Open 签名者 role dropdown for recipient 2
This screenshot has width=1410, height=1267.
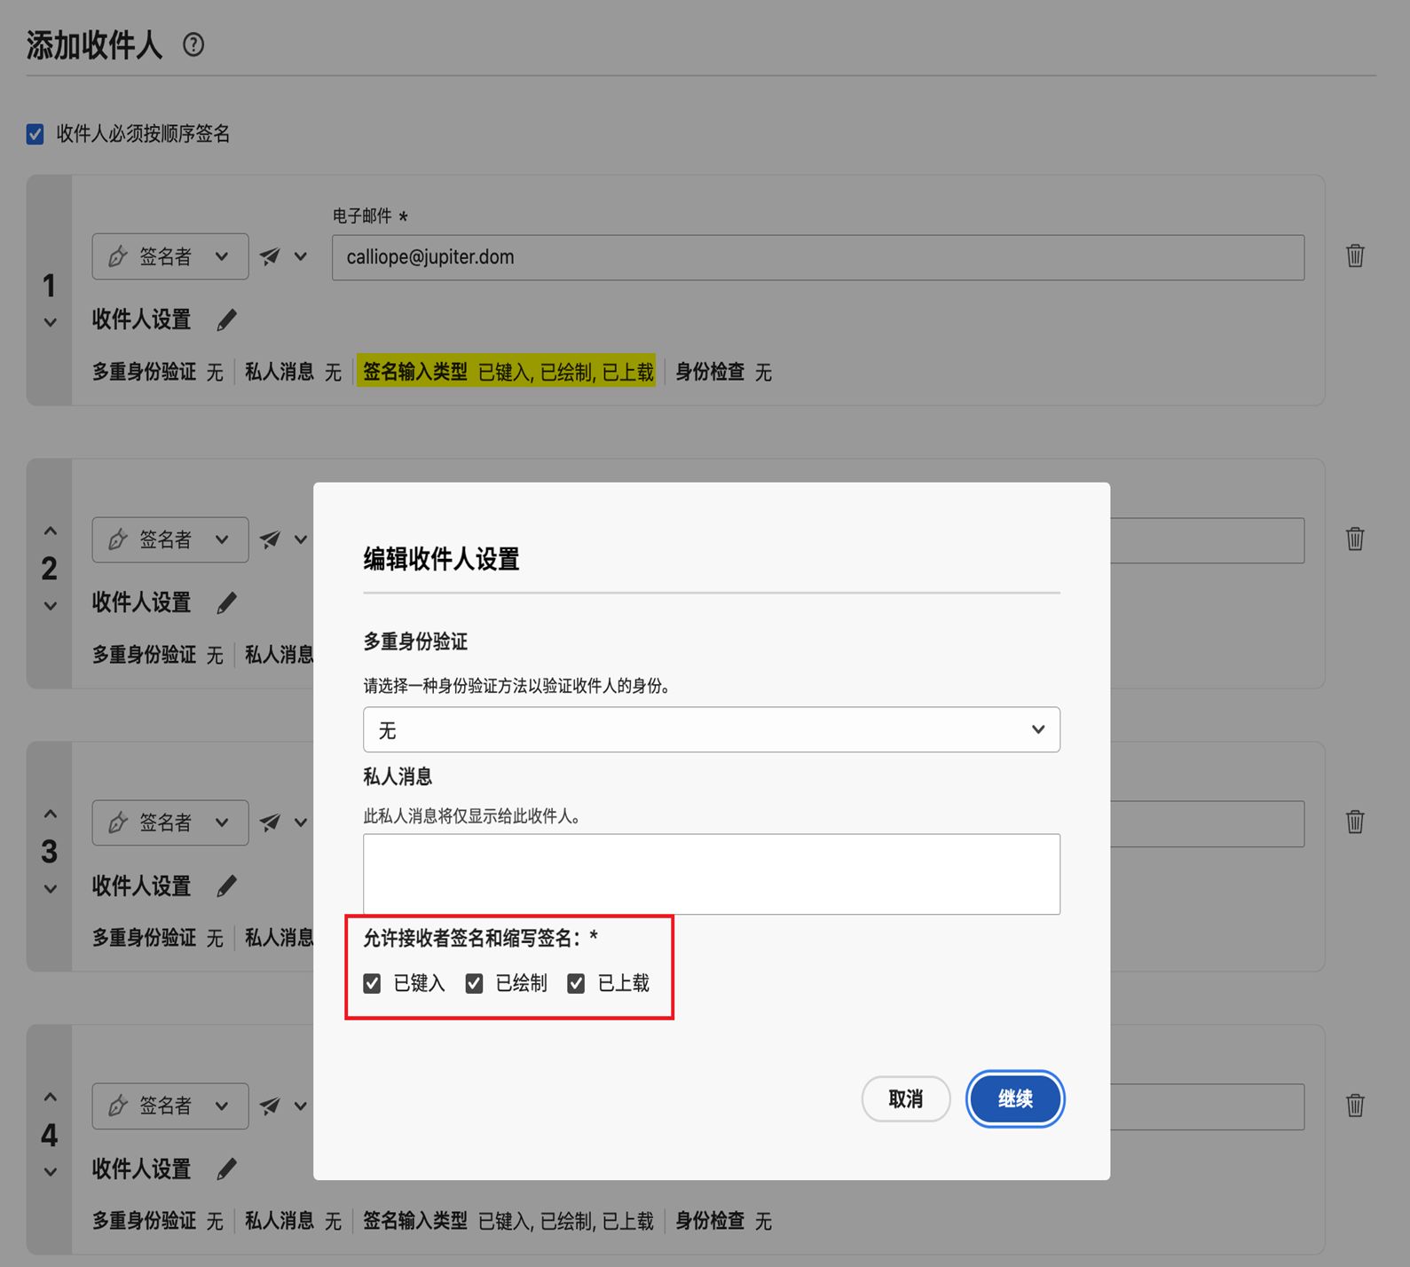coord(170,539)
